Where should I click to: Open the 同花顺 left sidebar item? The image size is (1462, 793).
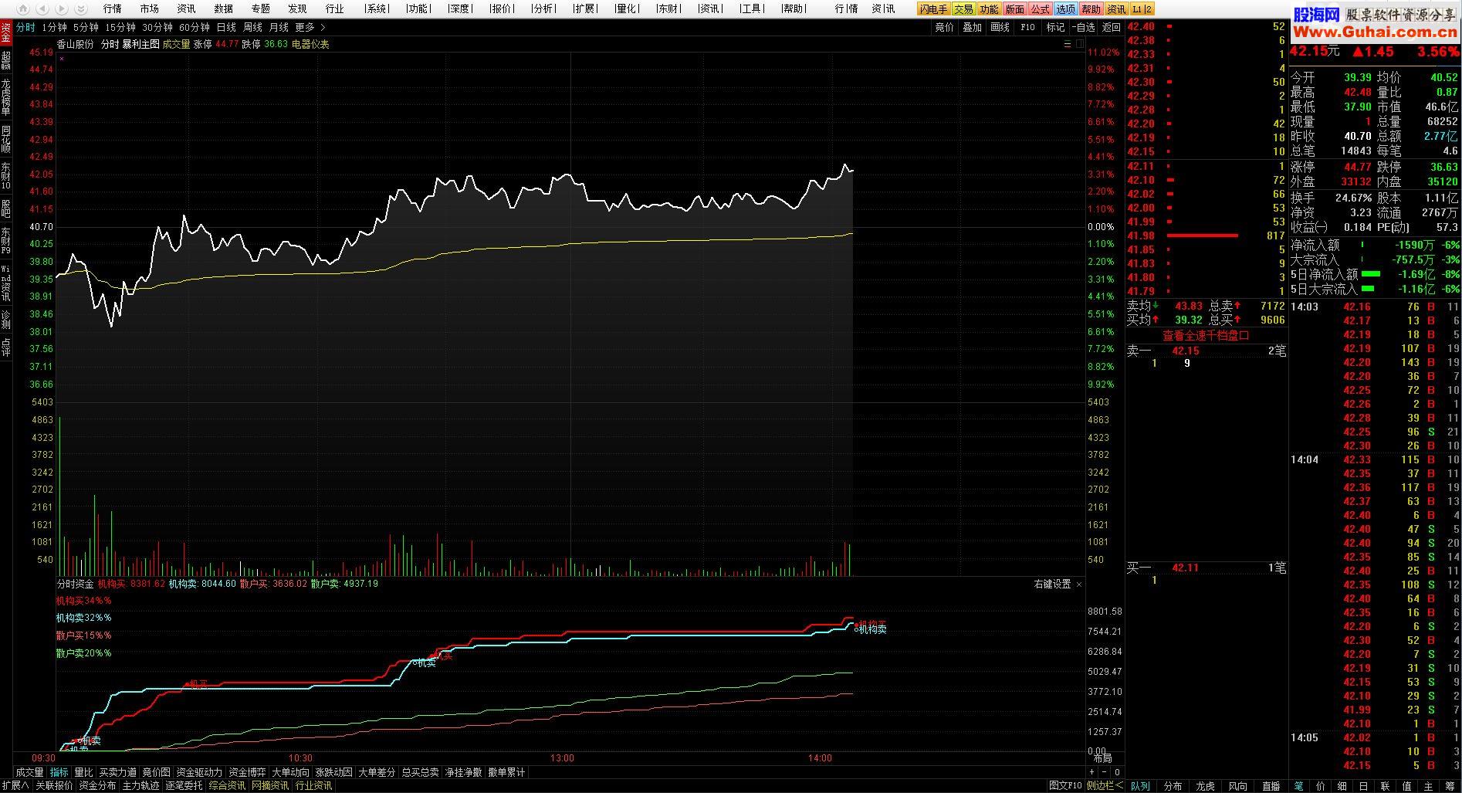coord(6,139)
